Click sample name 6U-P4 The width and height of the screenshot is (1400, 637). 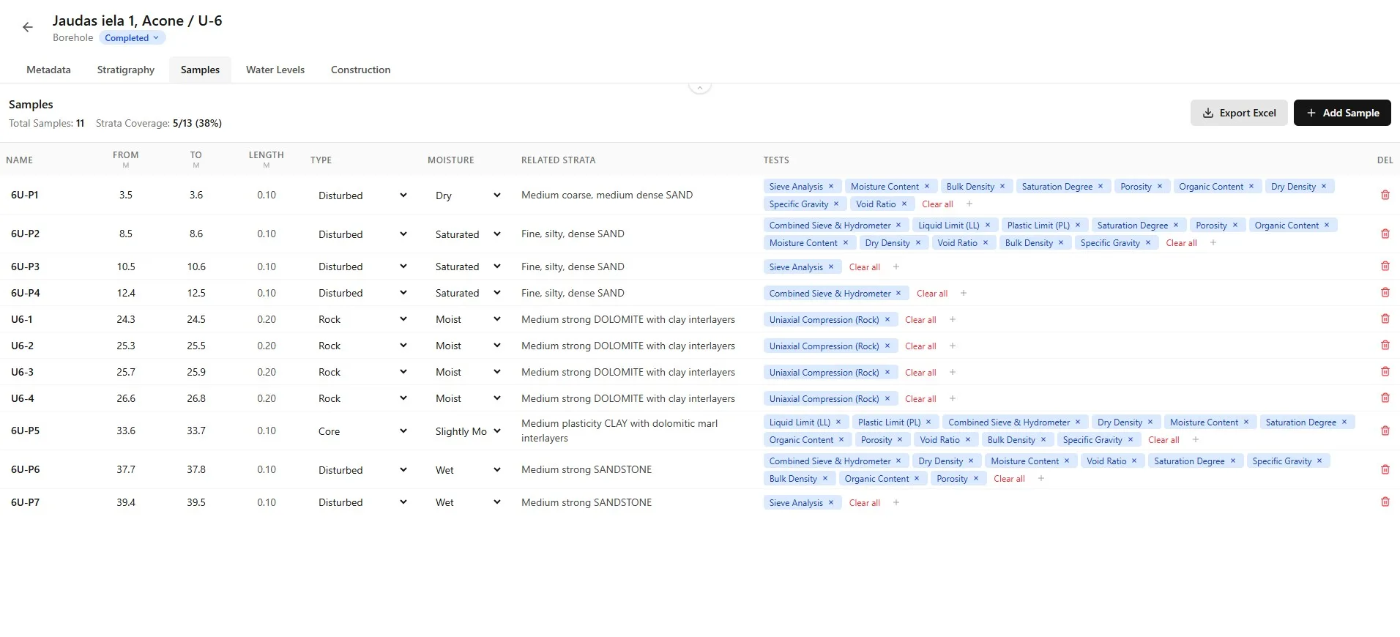[x=26, y=293]
